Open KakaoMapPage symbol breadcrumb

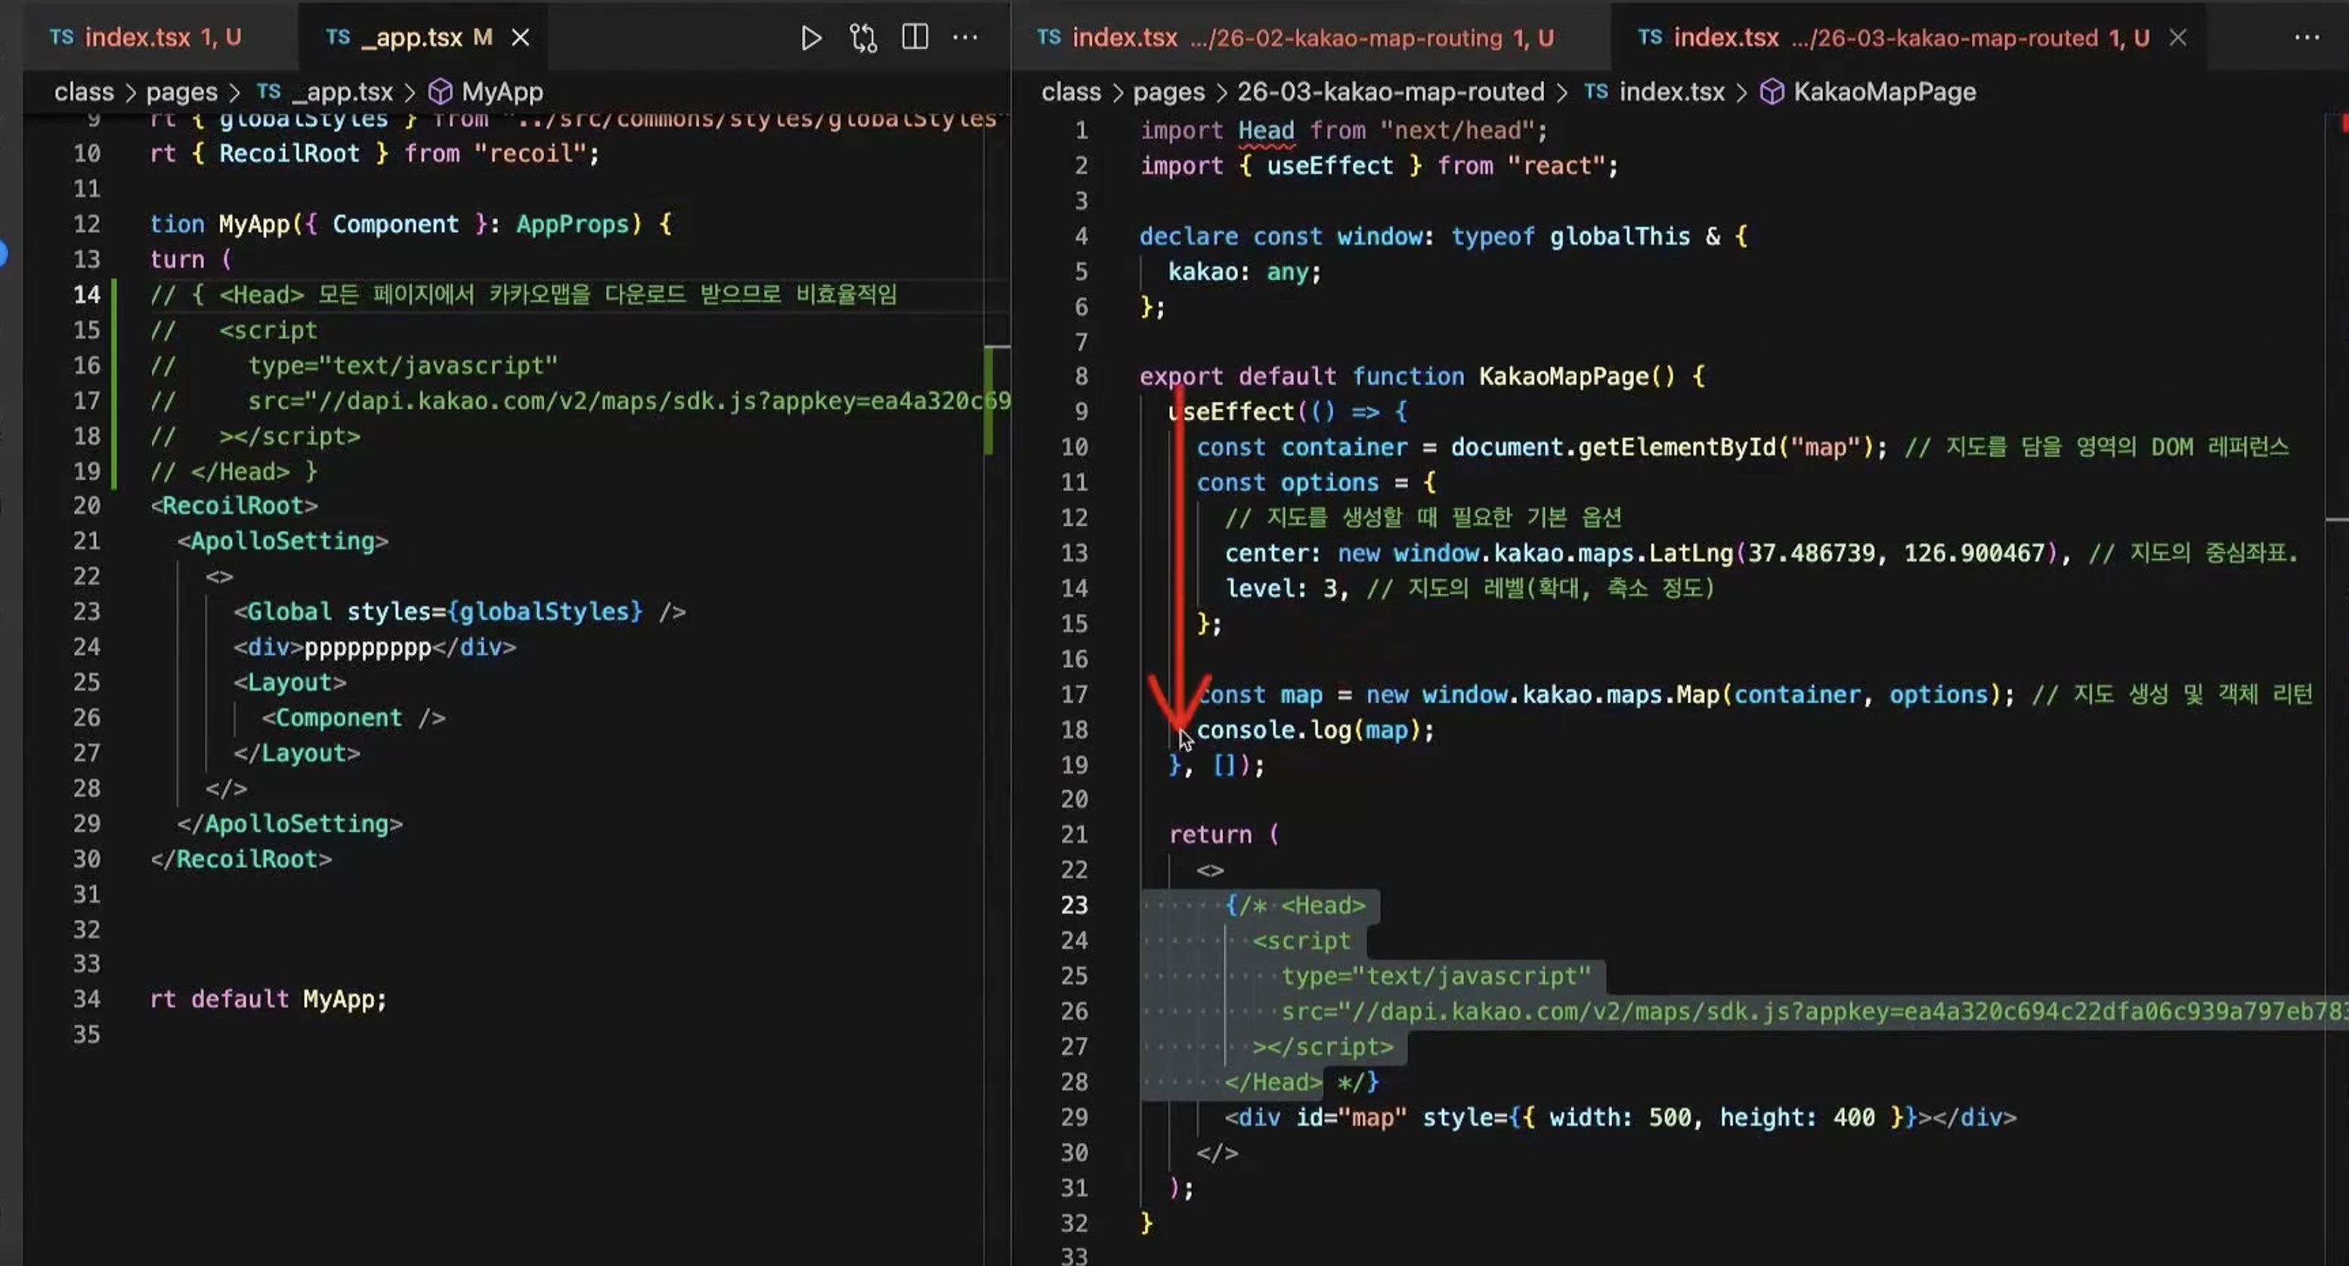(1868, 92)
